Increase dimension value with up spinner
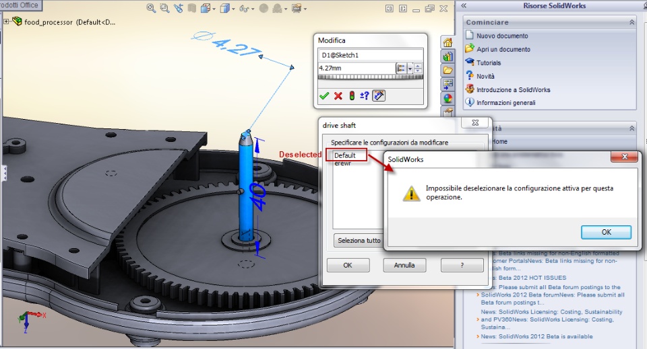This screenshot has width=647, height=349. (x=418, y=66)
